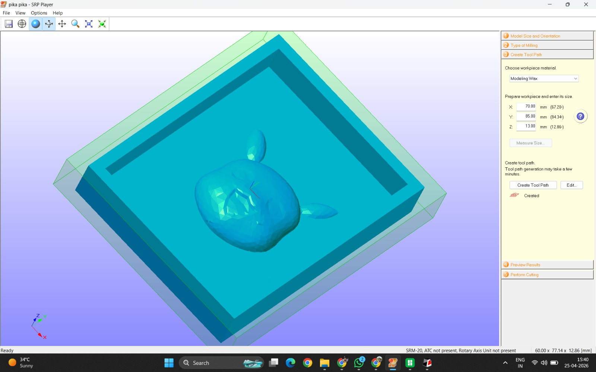This screenshot has height=372, width=596.
Task: Open the File menu
Action: click(6, 13)
